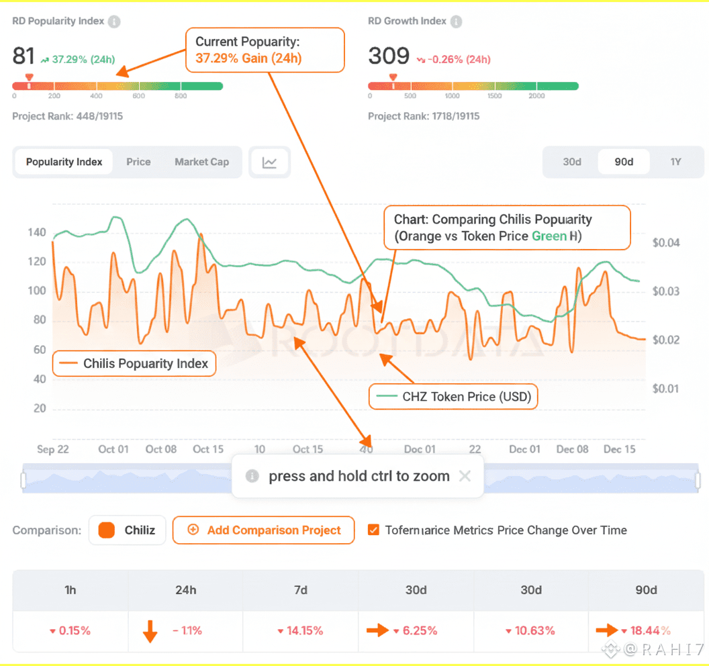This screenshot has height=666, width=709.
Task: Select the Popularity Index tab
Action: [x=64, y=162]
